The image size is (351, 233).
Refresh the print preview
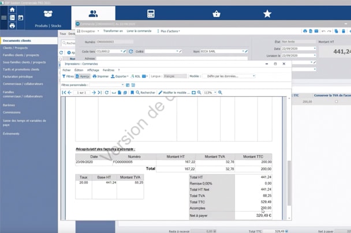(107, 92)
